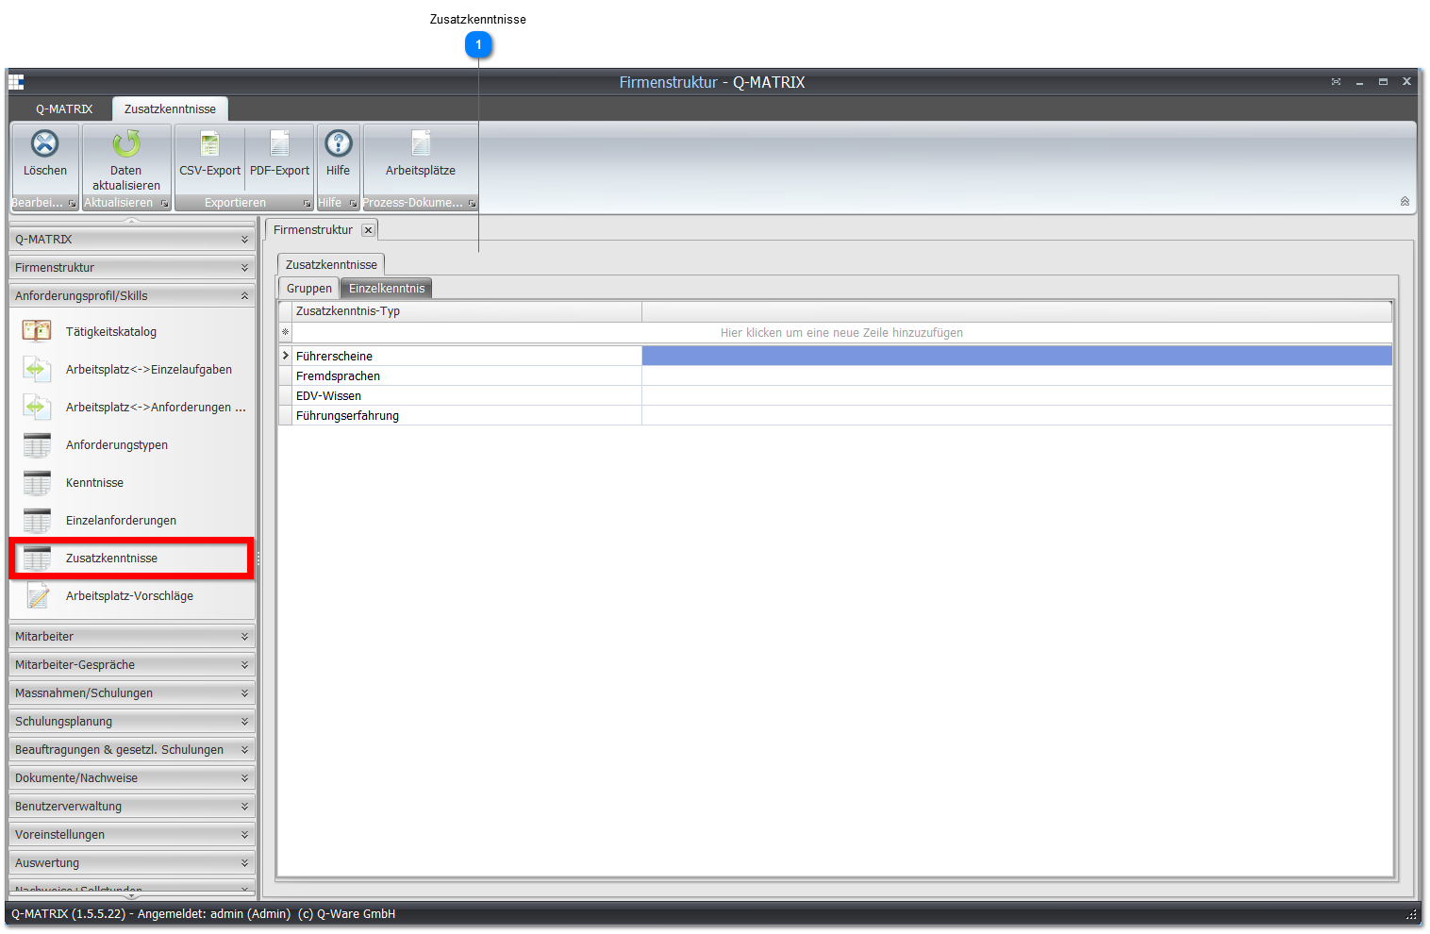Collapse the ribbon with the double-chevron

[1405, 201]
